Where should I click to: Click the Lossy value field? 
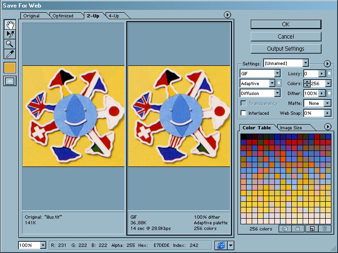311,73
